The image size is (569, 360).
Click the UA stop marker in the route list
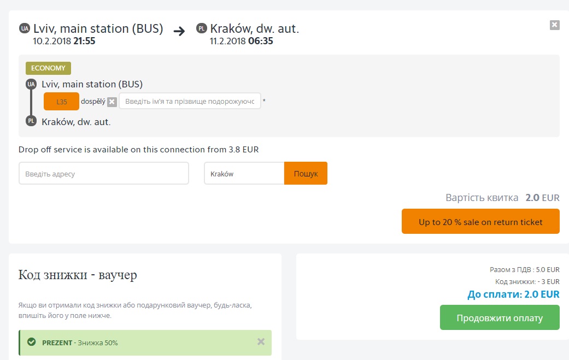click(31, 84)
